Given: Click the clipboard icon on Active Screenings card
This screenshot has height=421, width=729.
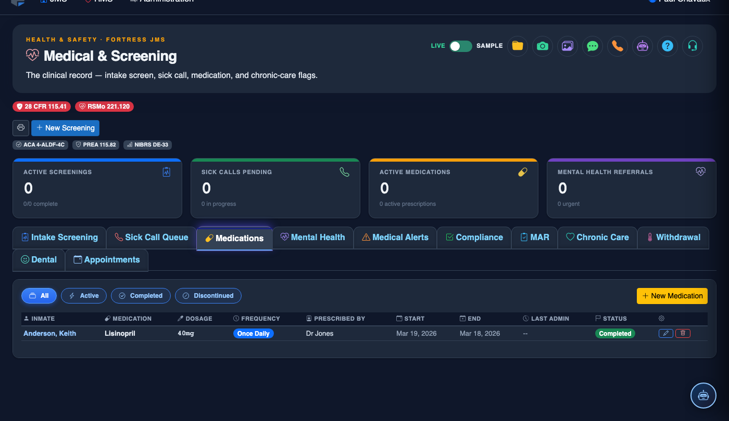Looking at the screenshot, I should tap(167, 172).
